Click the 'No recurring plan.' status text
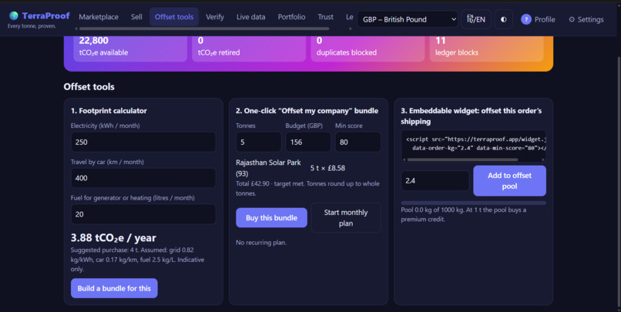This screenshot has width=621, height=312. pyautogui.click(x=261, y=243)
